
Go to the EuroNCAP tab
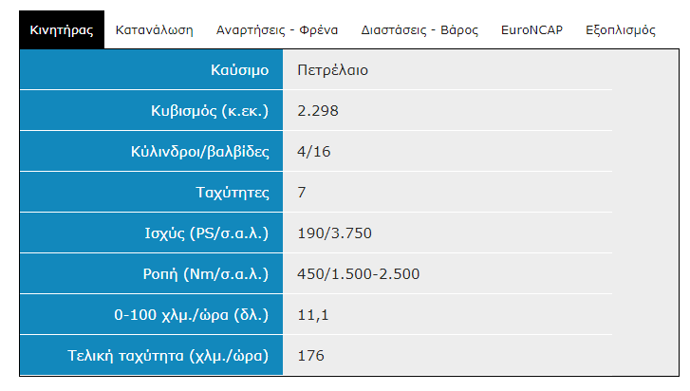531,30
